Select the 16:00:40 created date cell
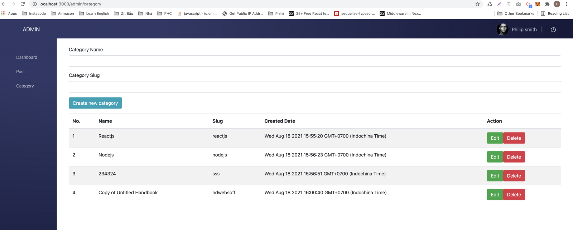The image size is (573, 230). (x=325, y=192)
